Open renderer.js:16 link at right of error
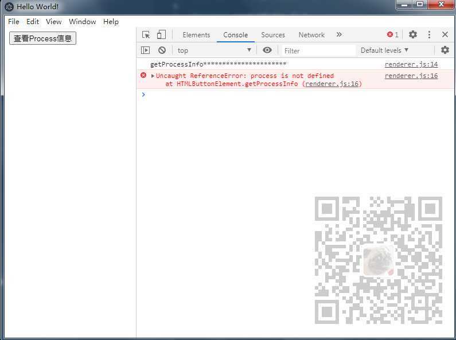Image resolution: width=456 pixels, height=340 pixels. [411, 76]
